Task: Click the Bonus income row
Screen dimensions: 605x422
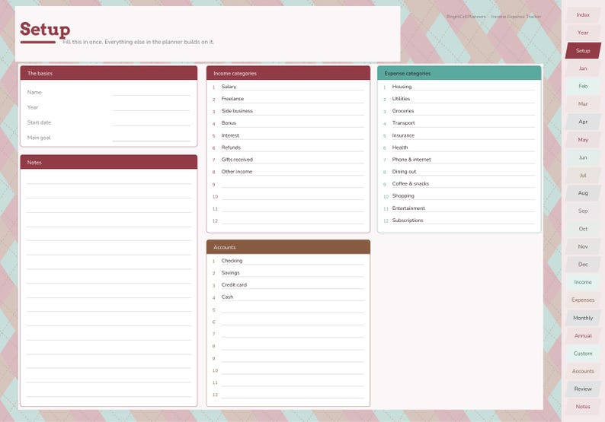Action: tap(288, 123)
